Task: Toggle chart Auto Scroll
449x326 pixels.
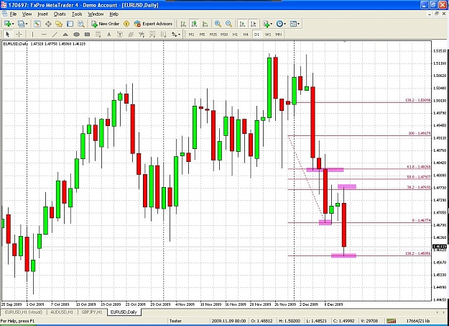Action: [242, 24]
